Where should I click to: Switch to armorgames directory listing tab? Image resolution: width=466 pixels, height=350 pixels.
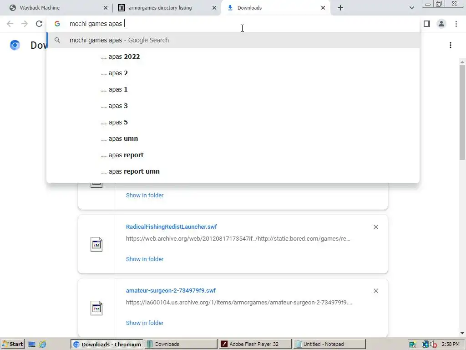click(167, 8)
